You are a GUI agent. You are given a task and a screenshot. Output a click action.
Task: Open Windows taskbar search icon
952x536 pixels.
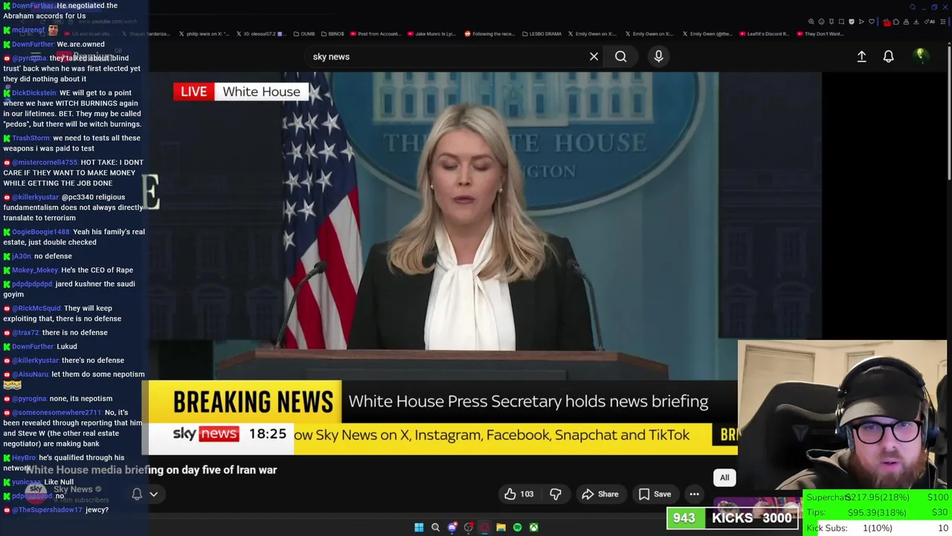pos(435,527)
